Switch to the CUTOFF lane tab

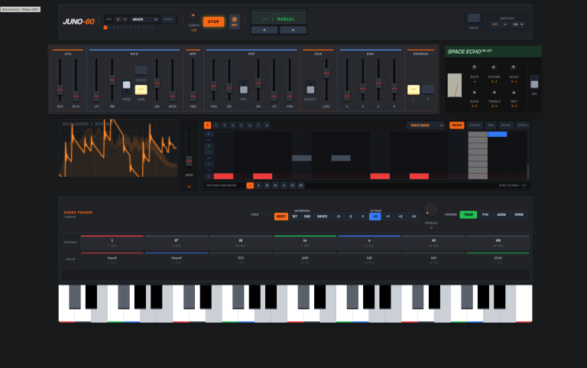[x=475, y=125]
